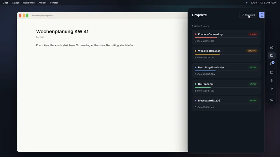The image size is (280, 157).
Task: Open the Fenster menu
Action: click(x=54, y=3)
